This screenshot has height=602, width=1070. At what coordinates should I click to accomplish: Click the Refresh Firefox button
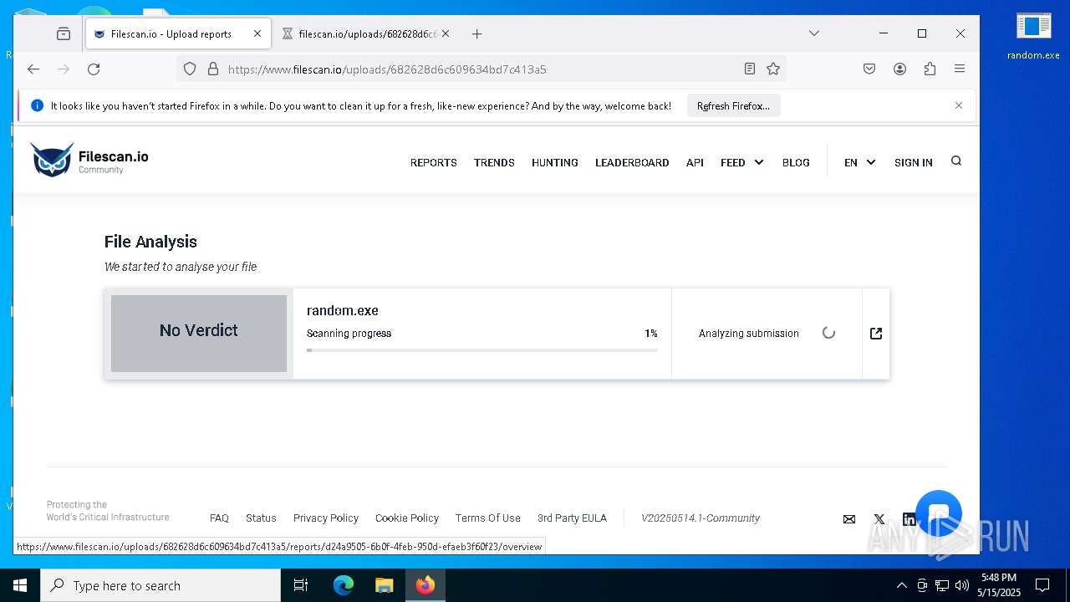(733, 106)
